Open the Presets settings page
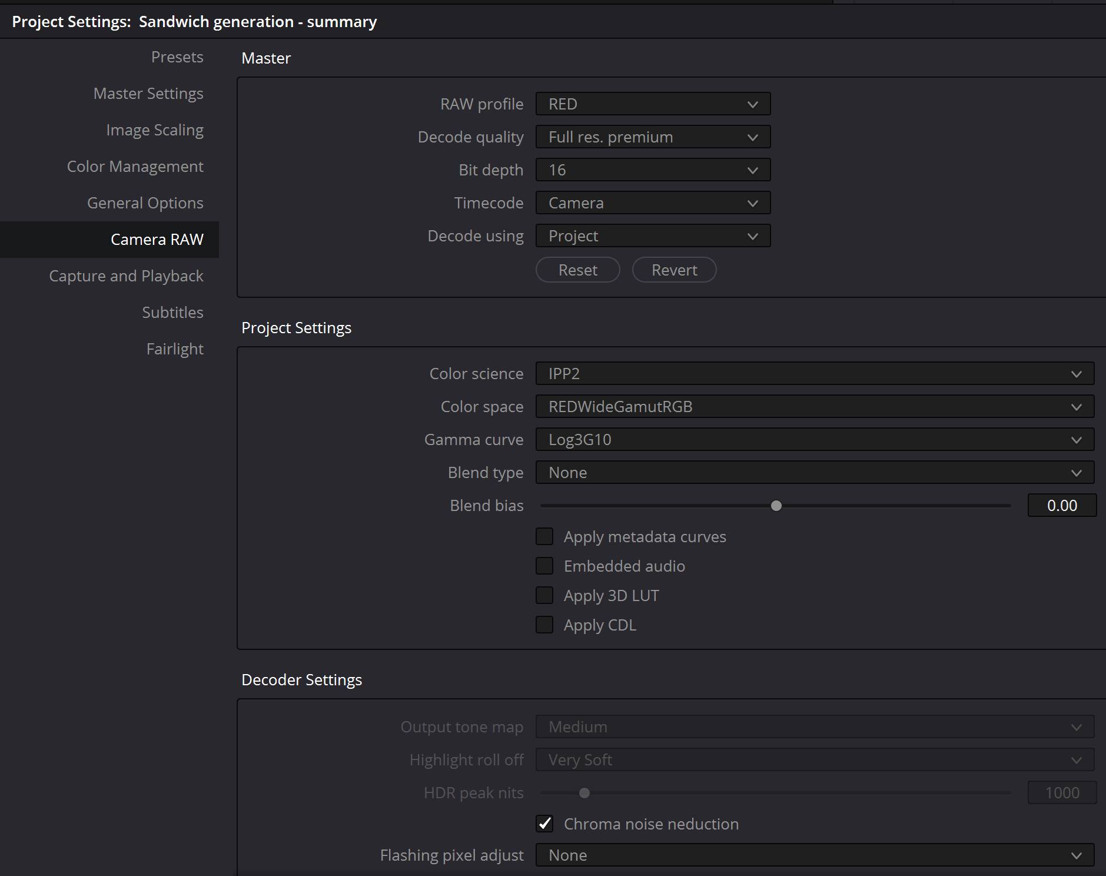 coord(177,57)
